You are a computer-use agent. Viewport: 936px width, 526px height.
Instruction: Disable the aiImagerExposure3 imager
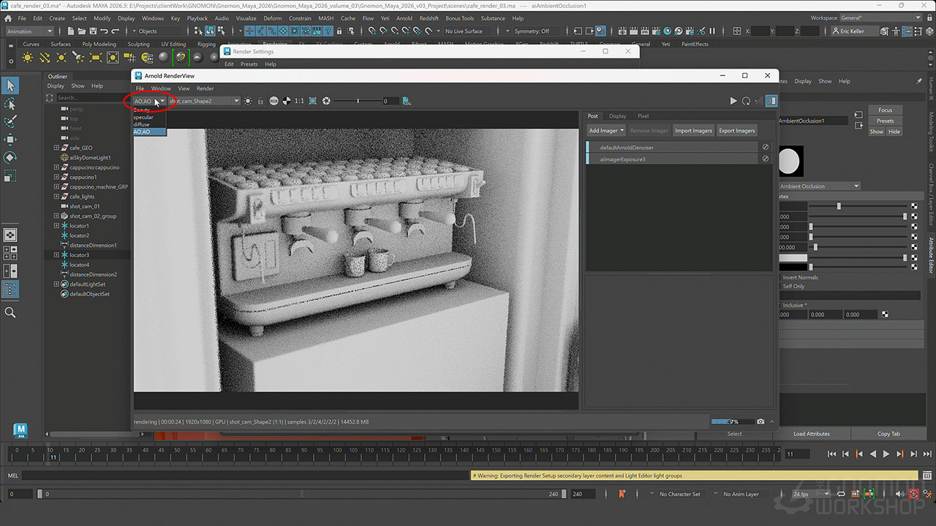(766, 159)
